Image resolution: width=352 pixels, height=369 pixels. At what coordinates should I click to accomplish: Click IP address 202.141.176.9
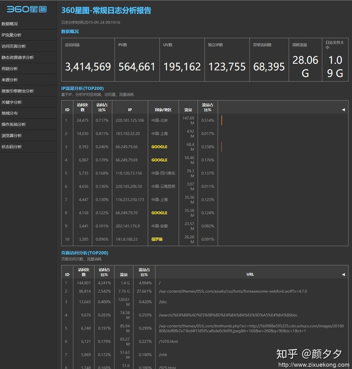(128, 226)
